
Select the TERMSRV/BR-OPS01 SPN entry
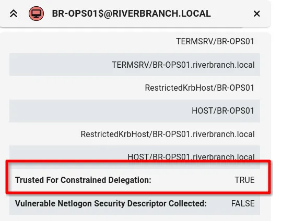215,42
